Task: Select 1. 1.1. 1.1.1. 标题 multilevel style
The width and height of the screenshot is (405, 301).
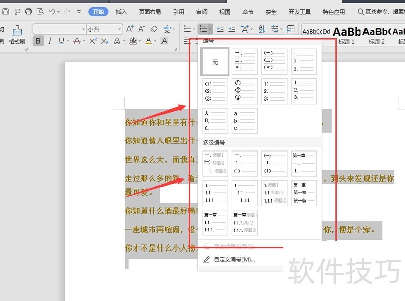Action: 274,193
